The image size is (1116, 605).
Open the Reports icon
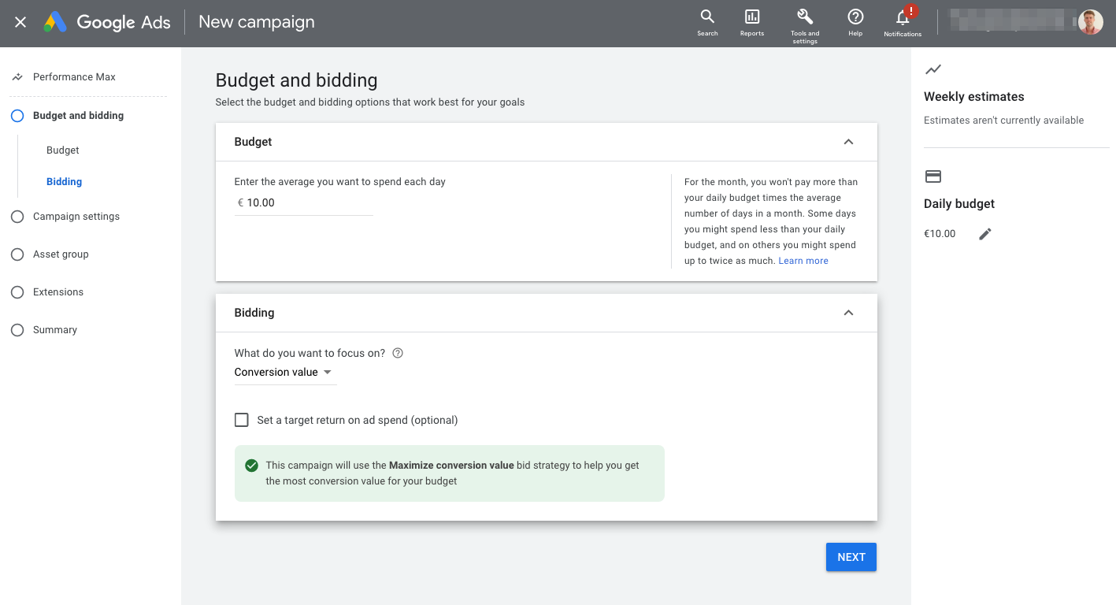751,22
